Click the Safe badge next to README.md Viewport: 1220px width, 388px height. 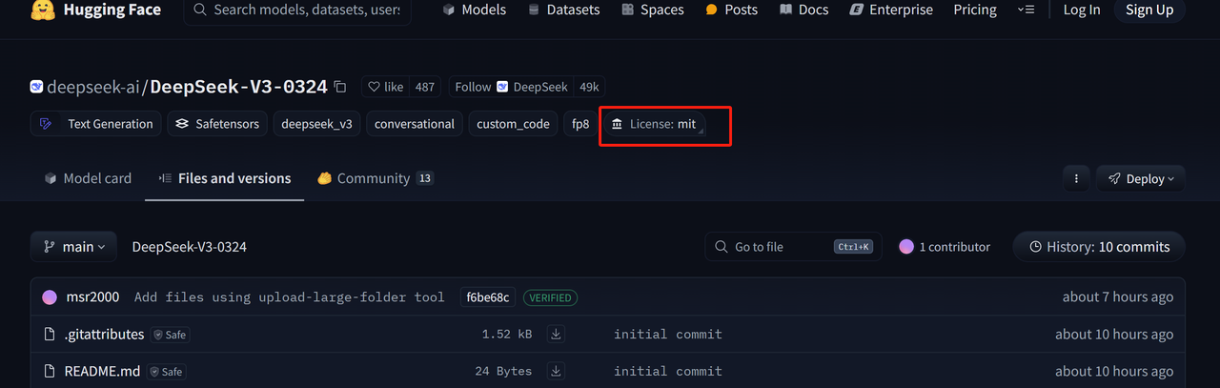tap(166, 371)
